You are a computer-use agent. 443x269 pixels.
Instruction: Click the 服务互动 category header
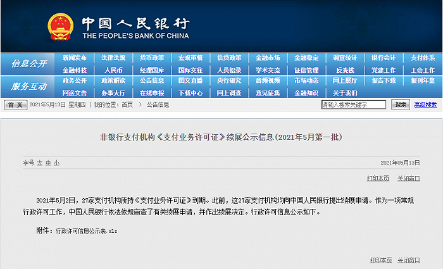28,87
